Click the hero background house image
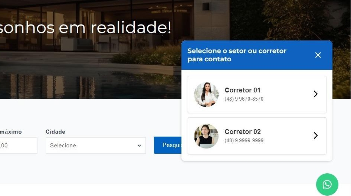This screenshot has width=351, height=196. [x=89, y=67]
